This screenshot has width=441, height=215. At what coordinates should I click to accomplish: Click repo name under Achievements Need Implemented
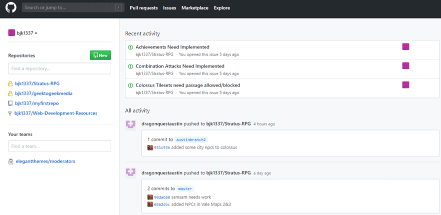coord(154,54)
